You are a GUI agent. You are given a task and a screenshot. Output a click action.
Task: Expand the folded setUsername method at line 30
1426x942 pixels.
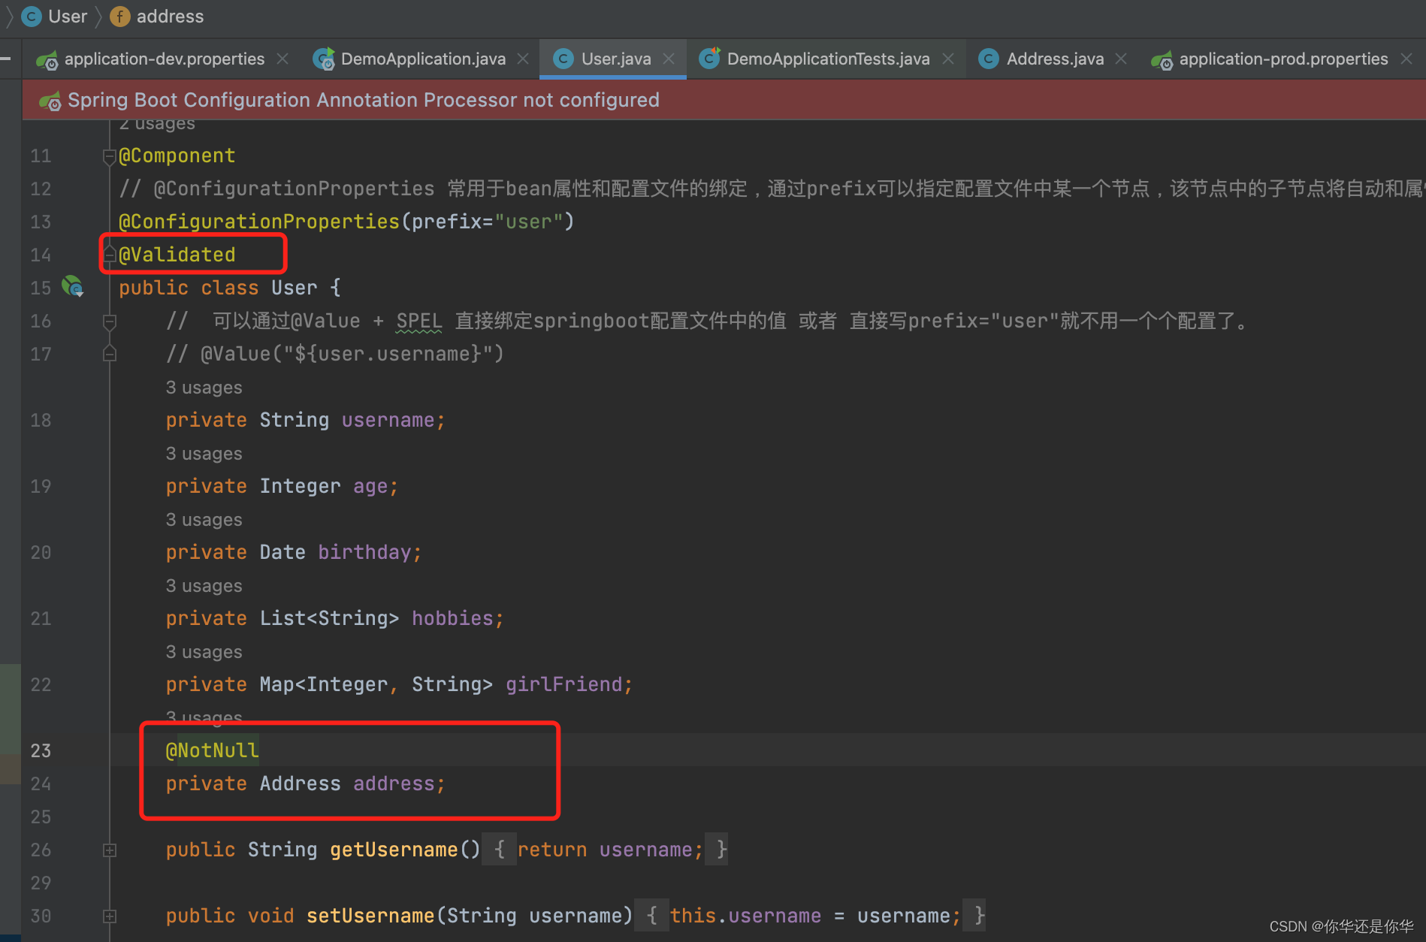(109, 916)
